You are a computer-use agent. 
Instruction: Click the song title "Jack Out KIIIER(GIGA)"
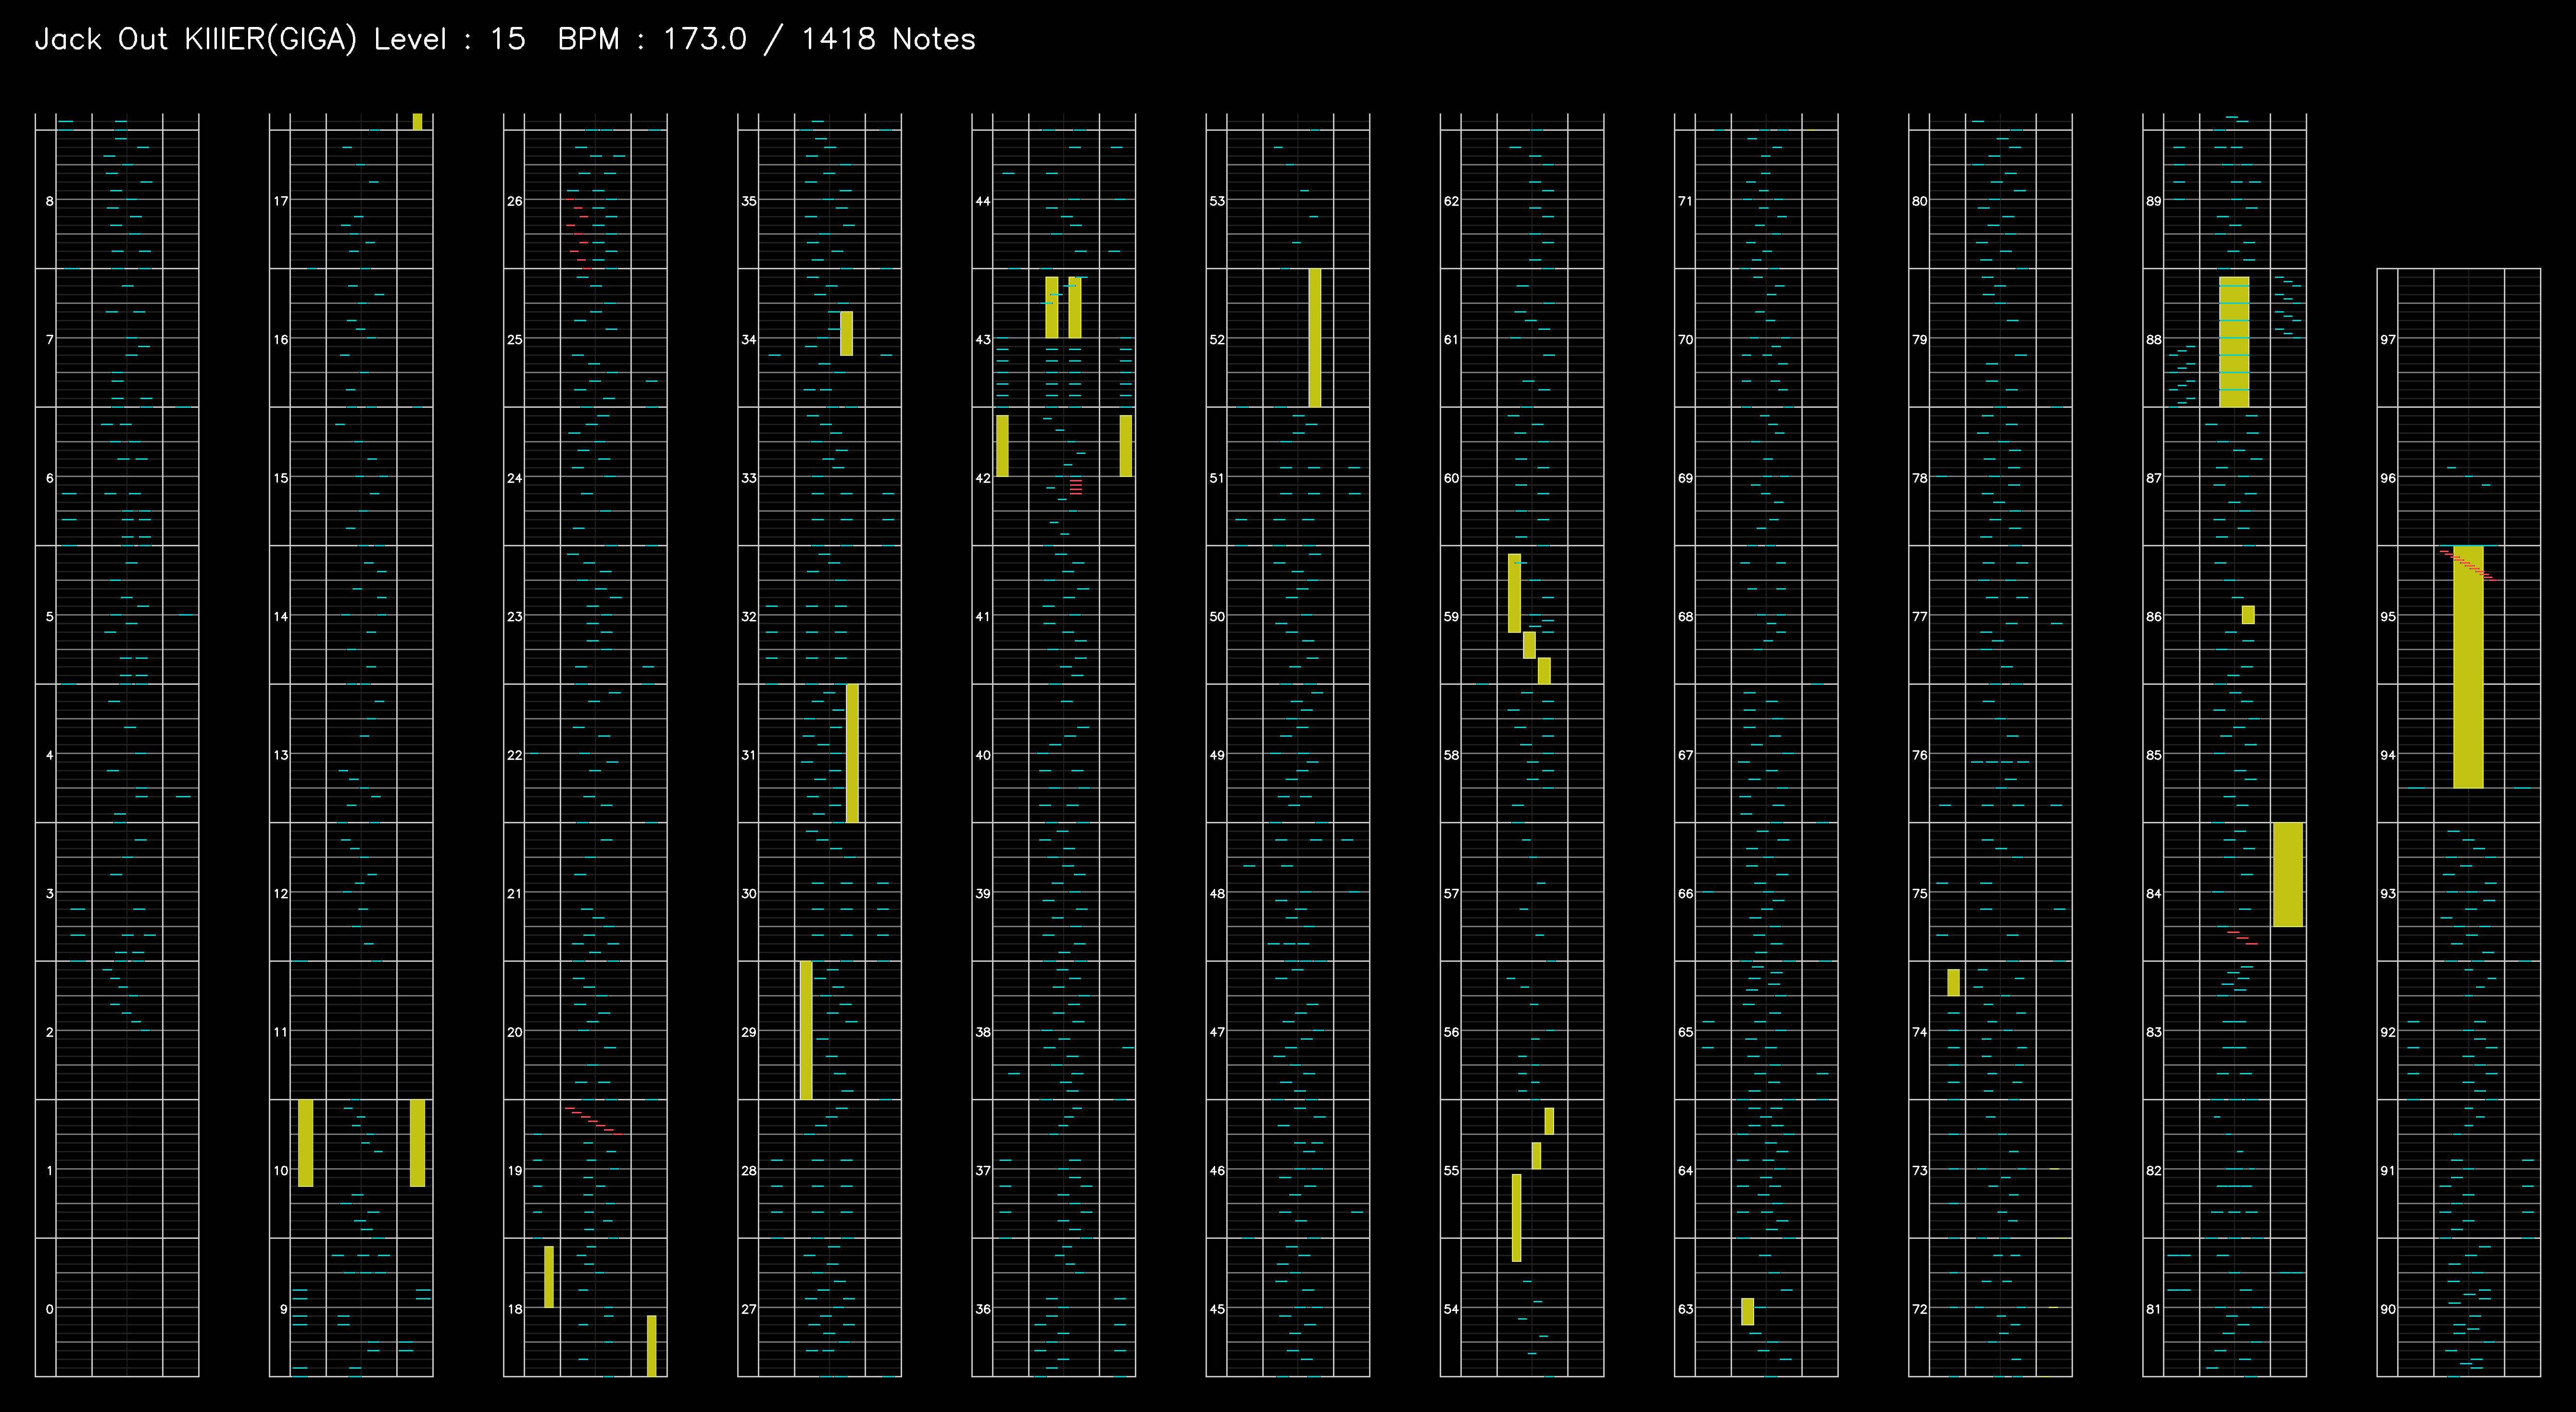point(195,39)
